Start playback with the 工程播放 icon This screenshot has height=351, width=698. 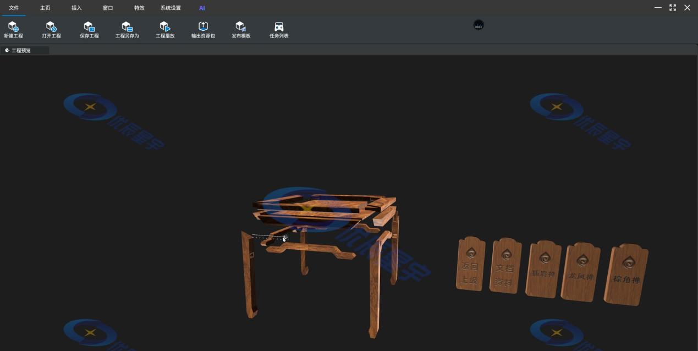tap(164, 29)
